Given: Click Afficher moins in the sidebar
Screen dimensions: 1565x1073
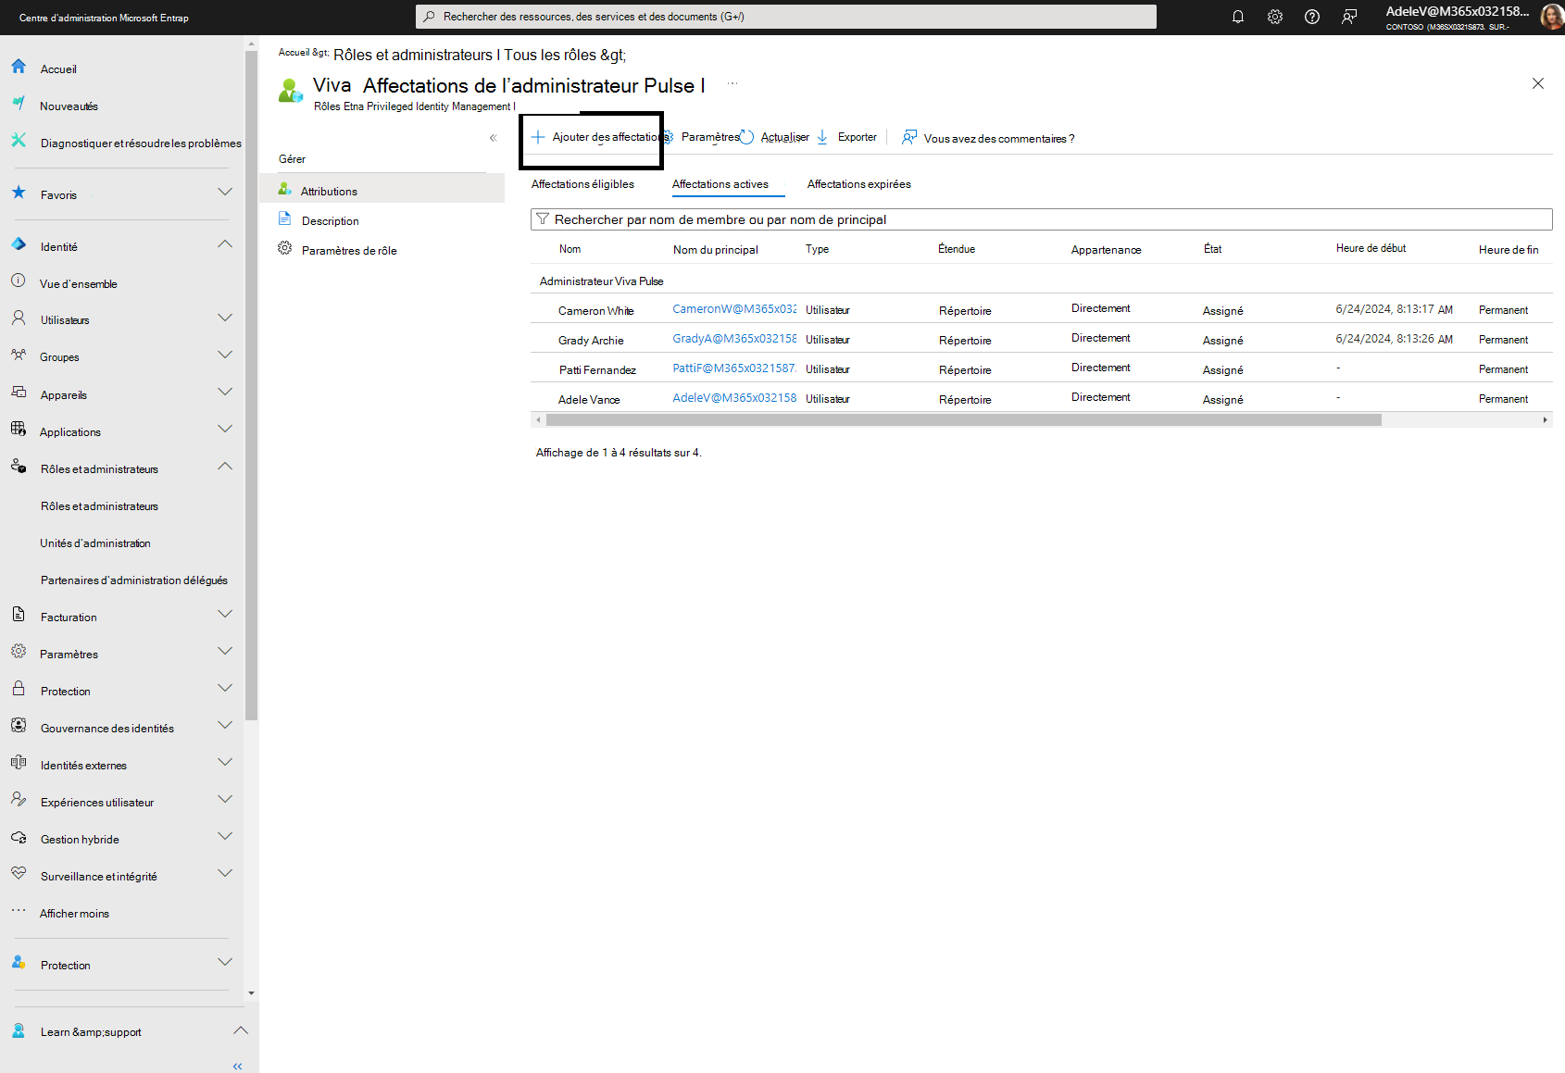Looking at the screenshot, I should (x=74, y=914).
